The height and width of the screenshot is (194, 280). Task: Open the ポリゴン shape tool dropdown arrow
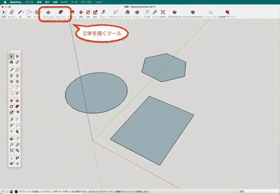coord(40,12)
